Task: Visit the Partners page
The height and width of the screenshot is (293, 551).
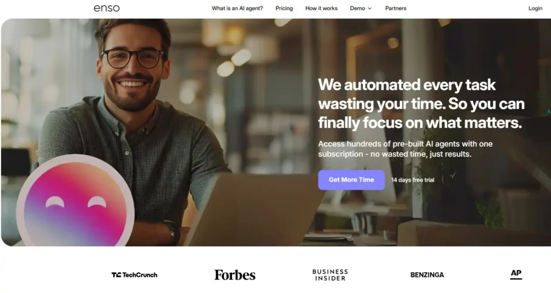Action: point(395,8)
